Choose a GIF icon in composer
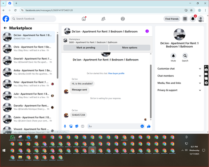The width and height of the screenshot is (209, 167). 83,126
